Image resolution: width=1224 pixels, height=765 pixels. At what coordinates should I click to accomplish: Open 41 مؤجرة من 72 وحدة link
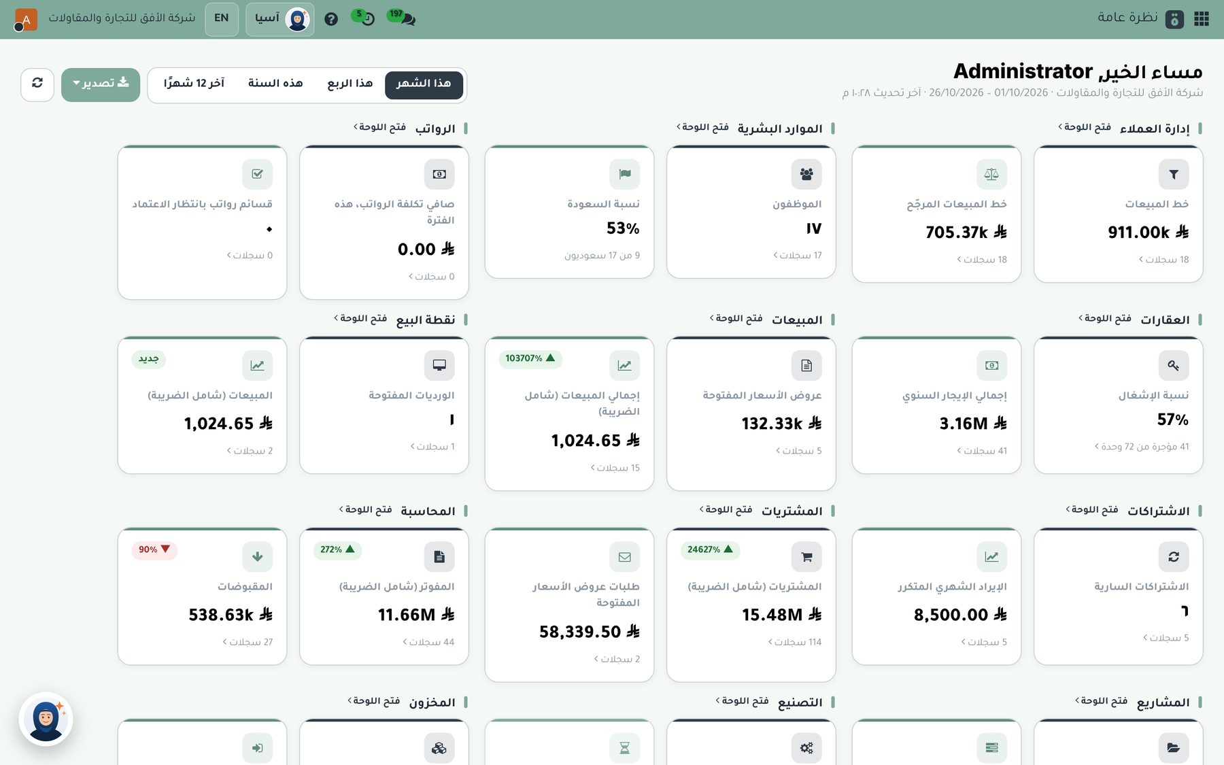[1142, 446]
